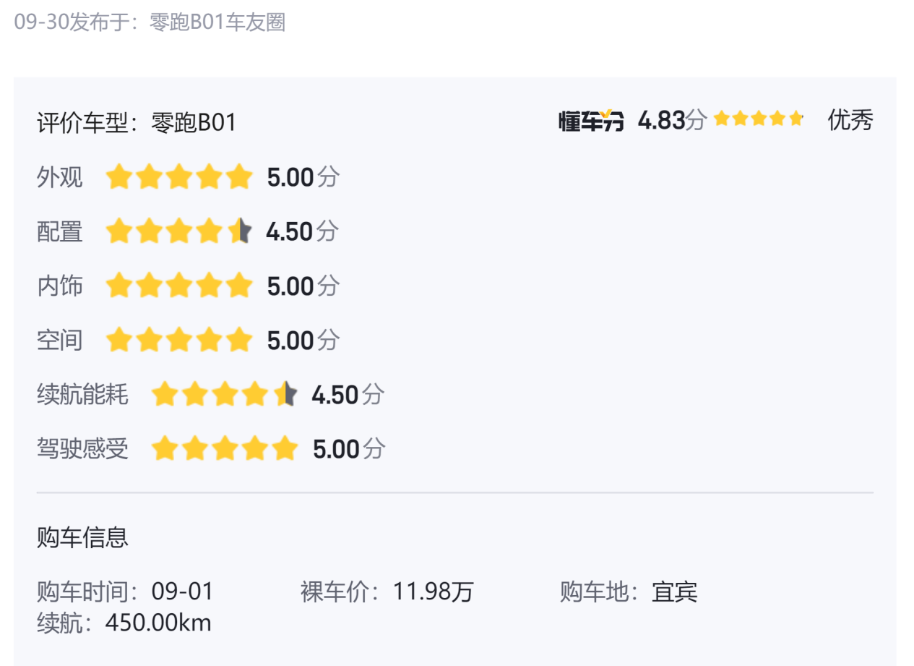The height and width of the screenshot is (666, 914).
Task: Click the 驾驶感受 star rating stars
Action: [224, 449]
